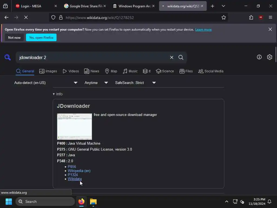Open the SafeSearch: Strict dropdown
This screenshot has height=208, width=277.
pyautogui.click(x=135, y=83)
